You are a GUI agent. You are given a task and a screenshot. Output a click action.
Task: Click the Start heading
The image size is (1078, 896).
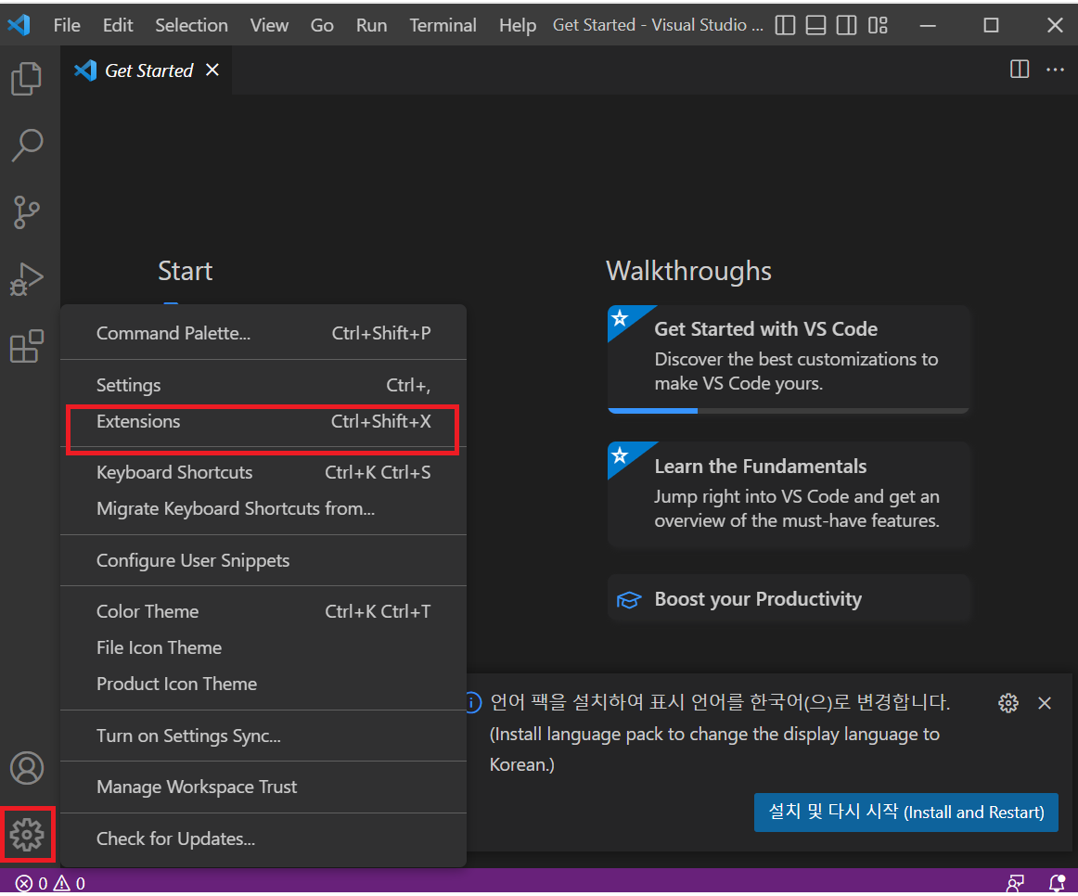pyautogui.click(x=185, y=271)
